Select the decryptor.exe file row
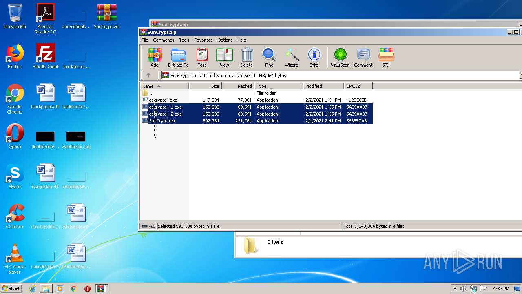Screen dimensions: 522x294 (x=257, y=100)
